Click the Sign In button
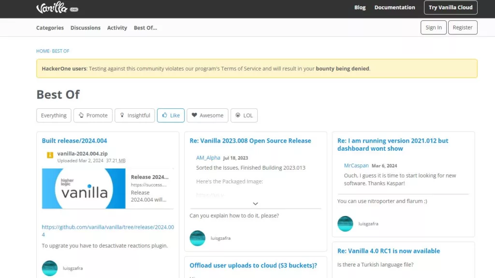 (x=434, y=28)
